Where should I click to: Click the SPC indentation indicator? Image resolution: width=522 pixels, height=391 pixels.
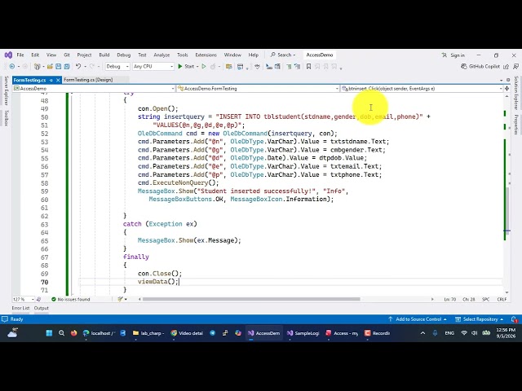tap(486, 299)
